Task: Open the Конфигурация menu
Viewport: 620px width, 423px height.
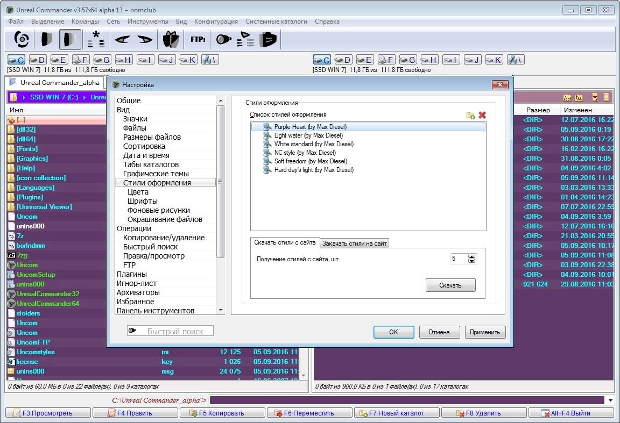Action: pyautogui.click(x=216, y=21)
